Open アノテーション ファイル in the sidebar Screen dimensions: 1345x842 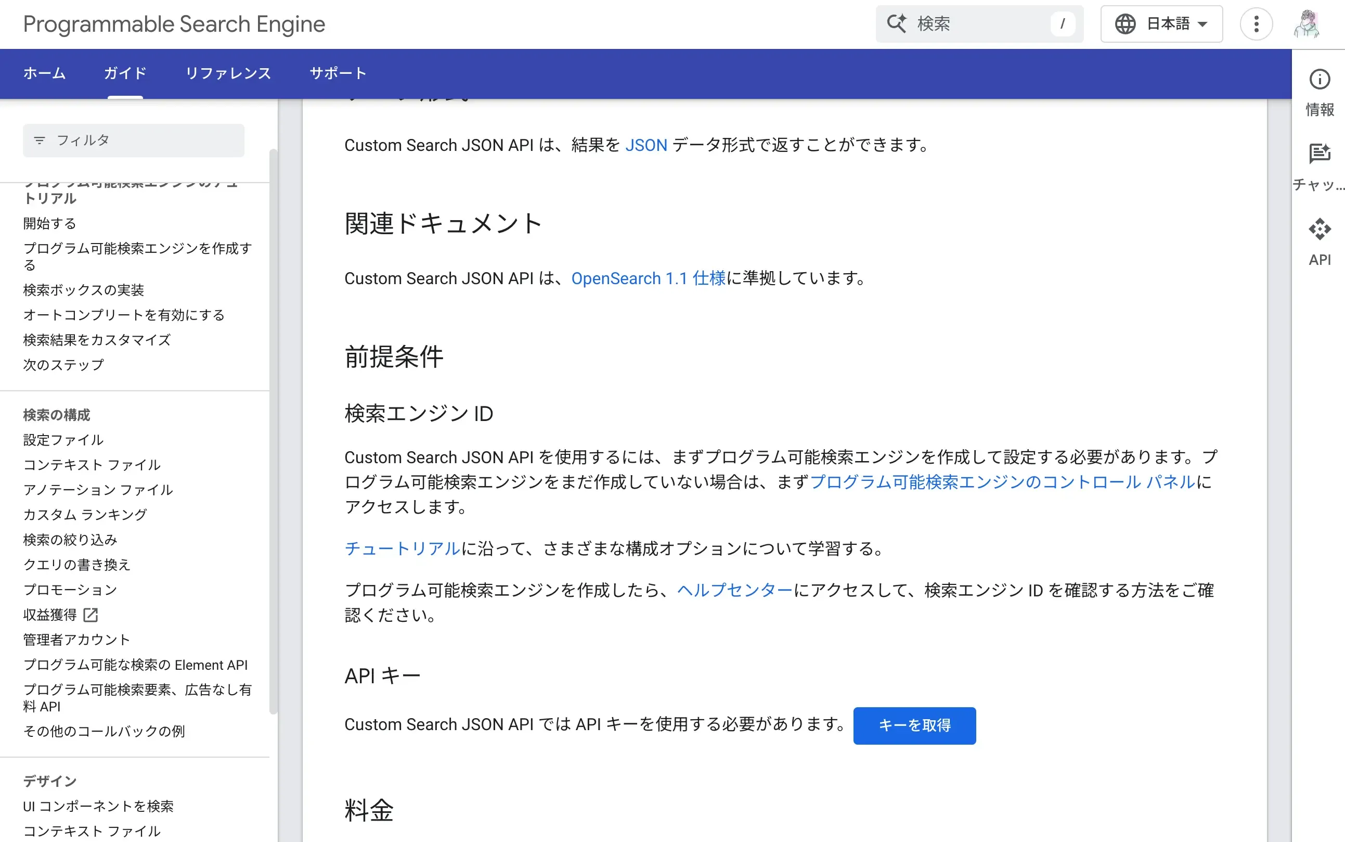98,490
